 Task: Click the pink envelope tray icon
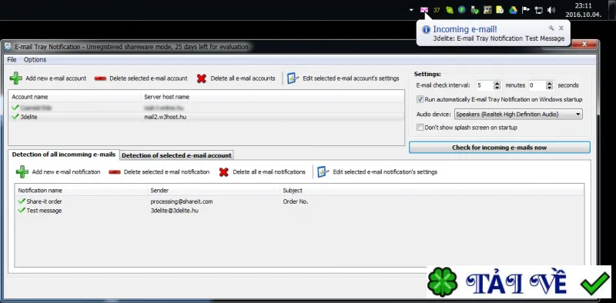424,10
